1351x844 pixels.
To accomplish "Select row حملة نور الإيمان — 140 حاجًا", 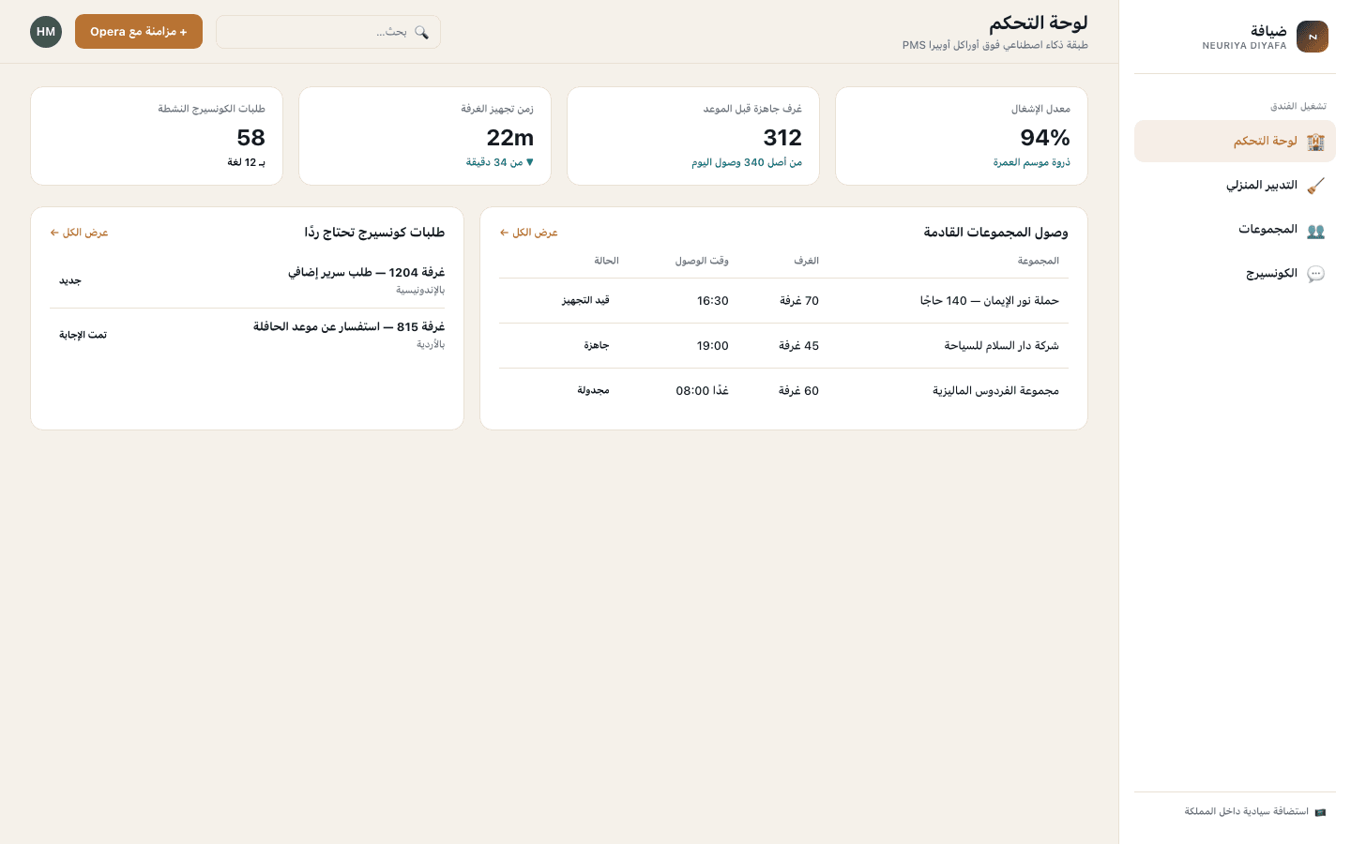I will (x=783, y=301).
